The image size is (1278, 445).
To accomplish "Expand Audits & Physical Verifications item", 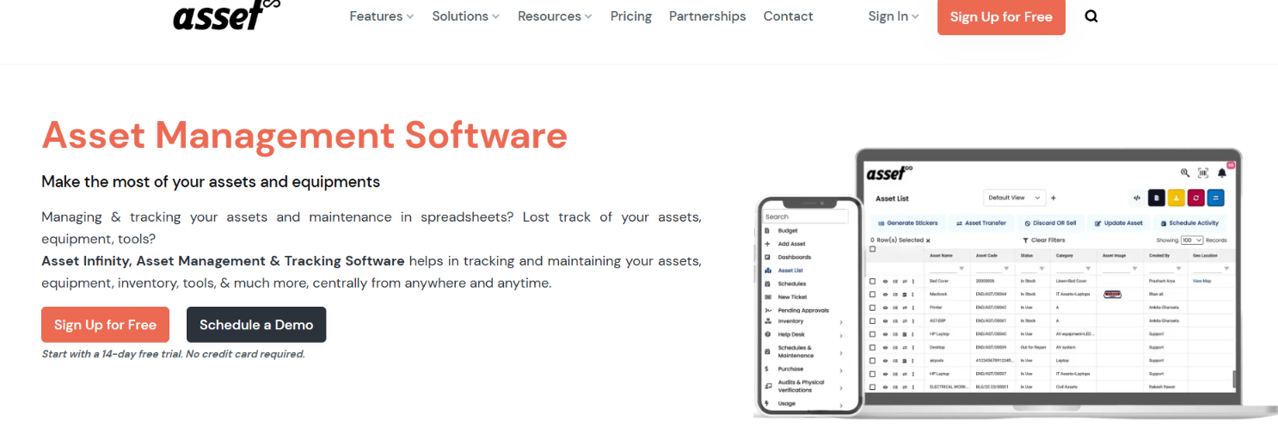I will coord(841,387).
